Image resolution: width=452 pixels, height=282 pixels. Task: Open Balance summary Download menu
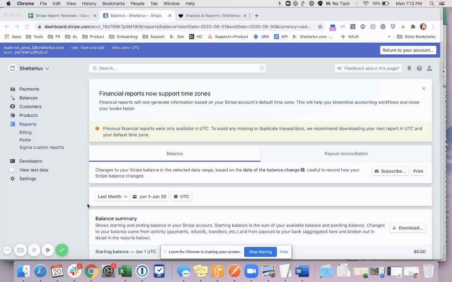(408, 228)
